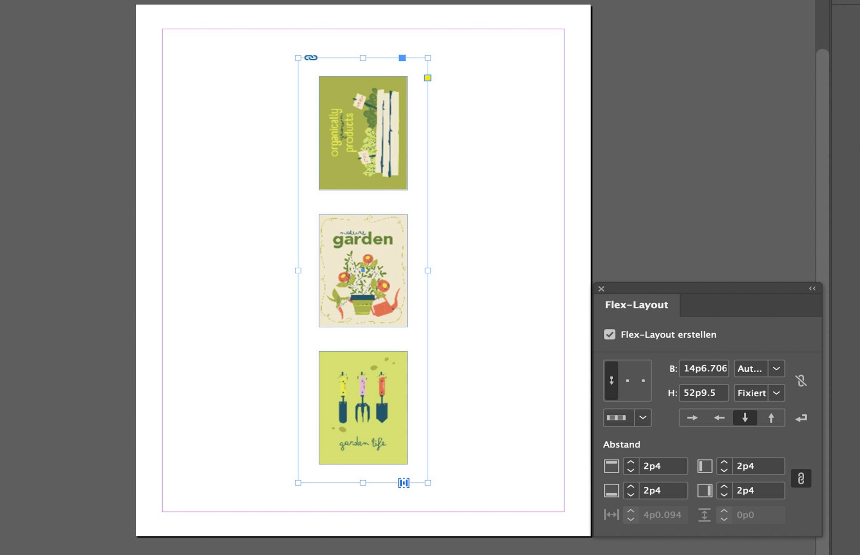Select the upward flex direction arrow

771,417
